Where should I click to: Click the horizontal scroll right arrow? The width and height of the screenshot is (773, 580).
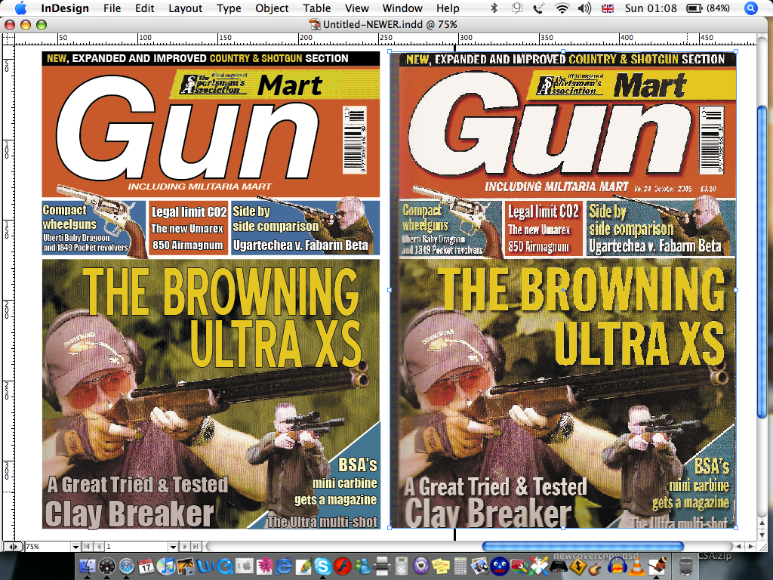pyautogui.click(x=750, y=546)
